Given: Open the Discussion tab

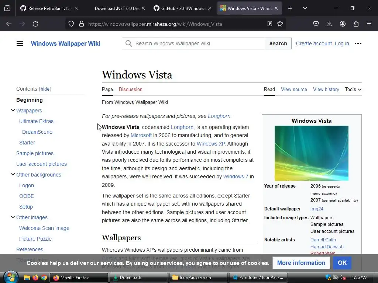Looking at the screenshot, I should (x=130, y=89).
